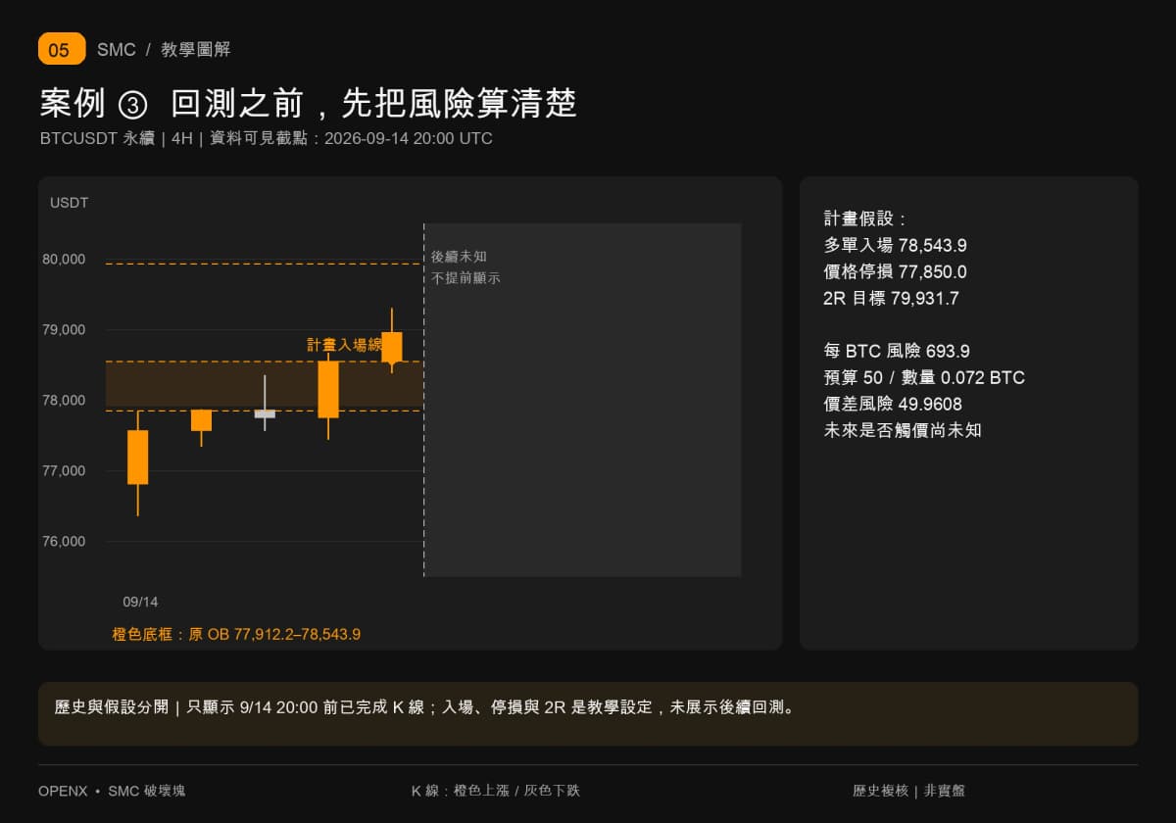1176x823 pixels.
Task: Click the 每 BTC 風險 693.9 line
Action: click(897, 351)
